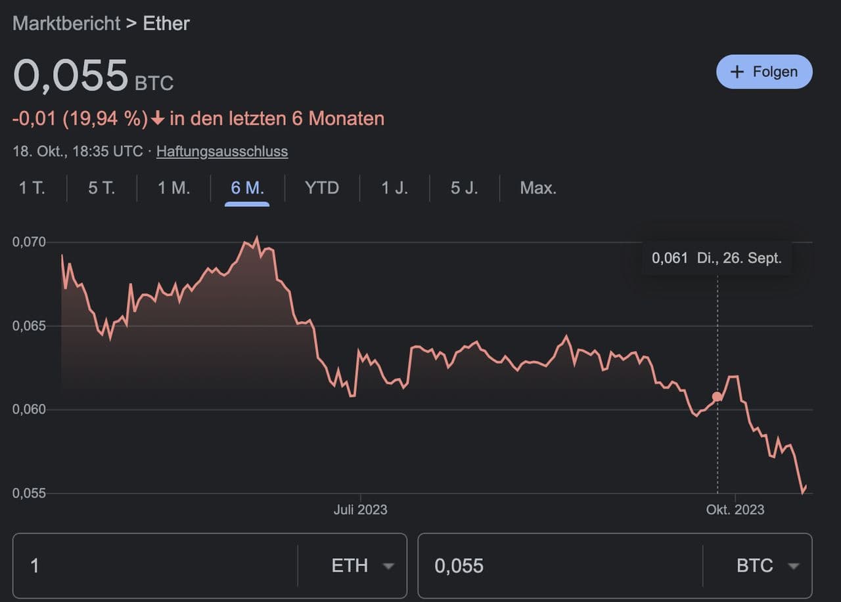
Task: Display the Max. chart range
Action: pos(538,188)
